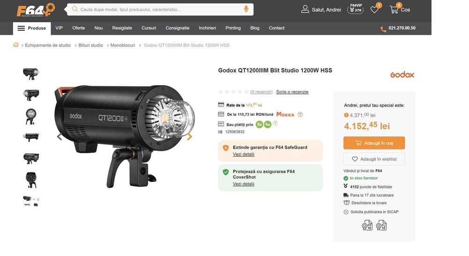Expand the Produse categories menu
The image size is (469, 256).
pyautogui.click(x=32, y=28)
